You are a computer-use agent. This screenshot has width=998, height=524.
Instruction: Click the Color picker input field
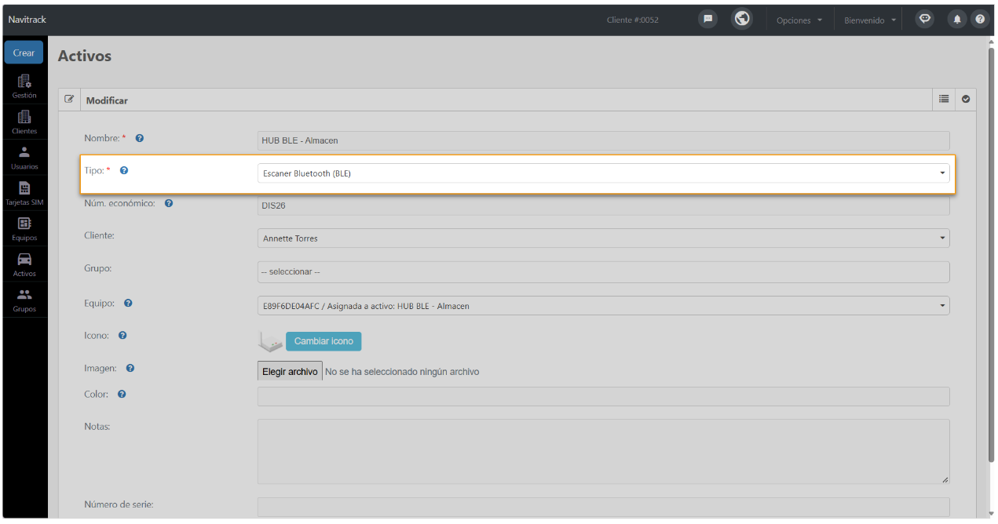(603, 396)
